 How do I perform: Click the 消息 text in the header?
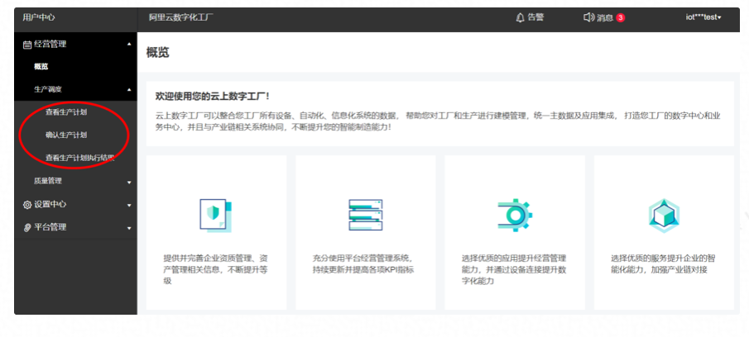point(605,17)
